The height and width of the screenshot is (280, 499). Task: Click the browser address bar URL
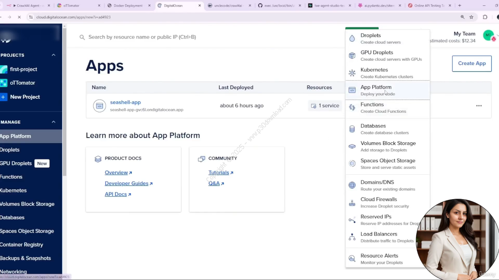73,17
